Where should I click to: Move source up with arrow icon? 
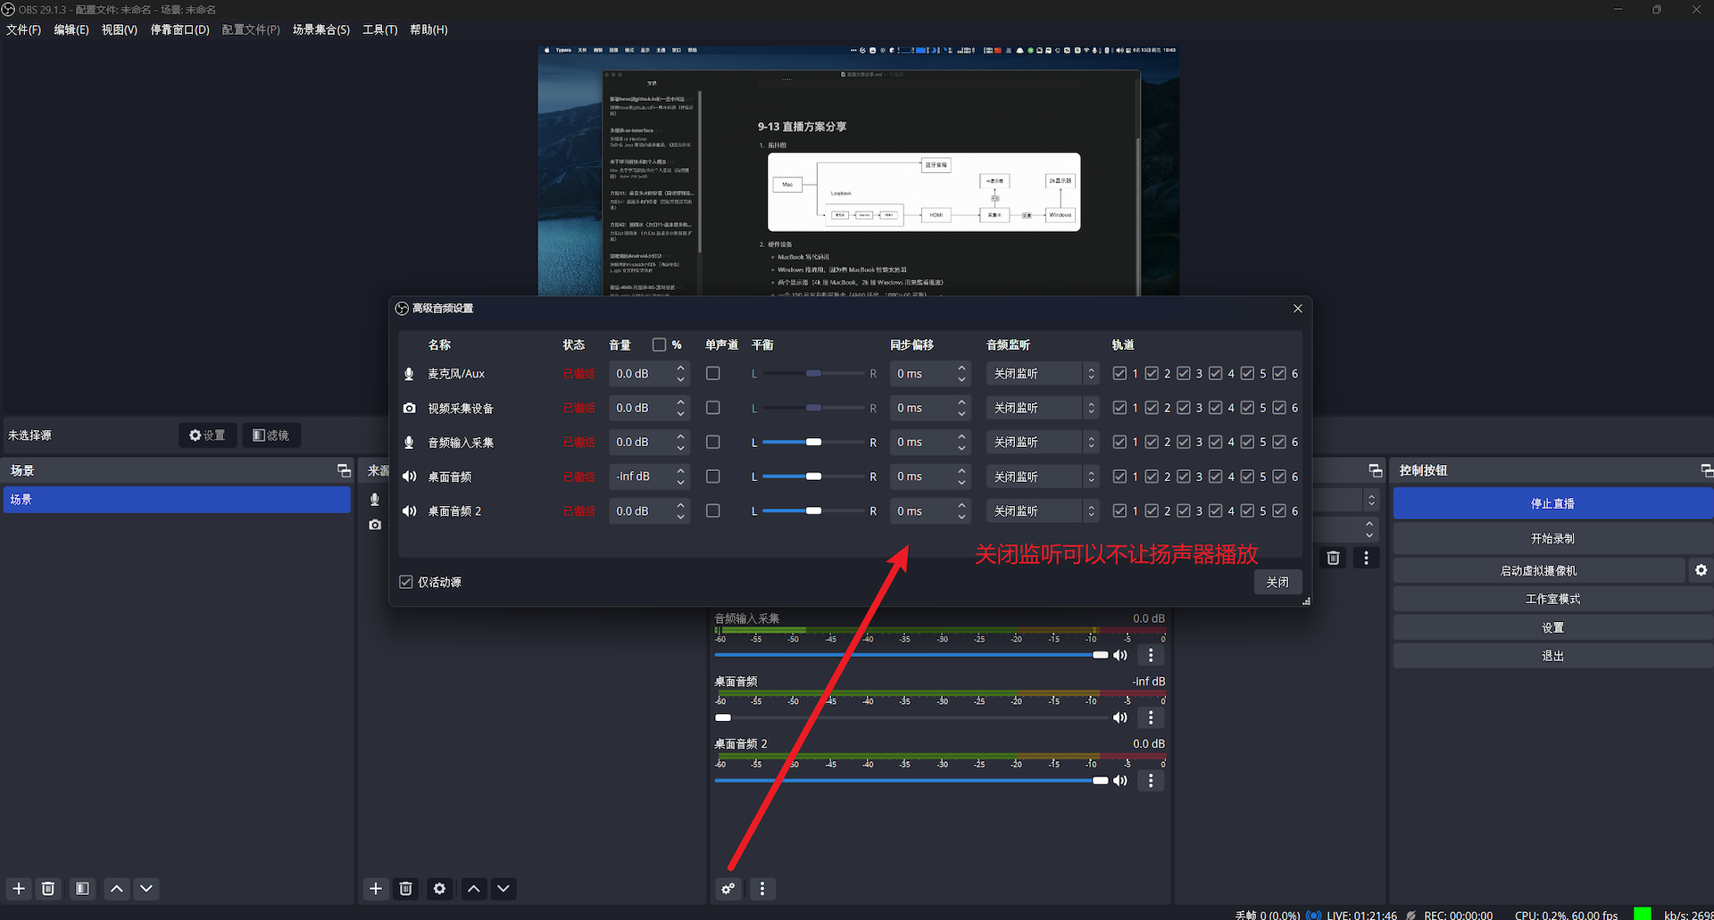(473, 889)
